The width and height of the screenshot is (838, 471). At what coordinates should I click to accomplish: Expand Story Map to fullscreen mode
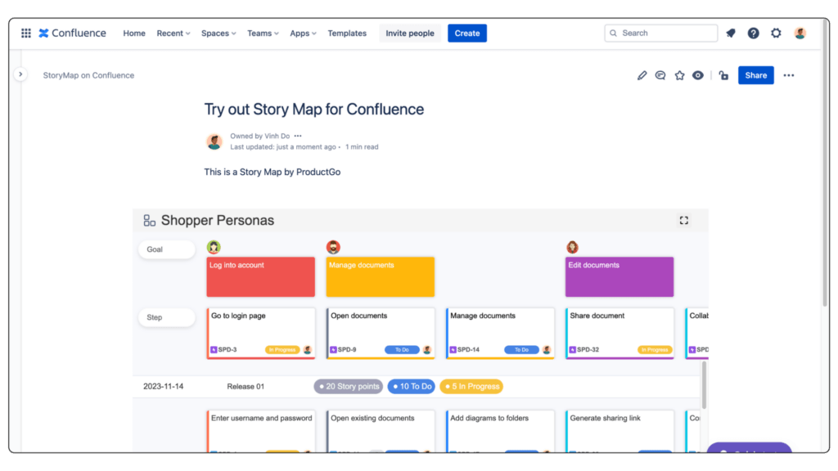pyautogui.click(x=683, y=220)
